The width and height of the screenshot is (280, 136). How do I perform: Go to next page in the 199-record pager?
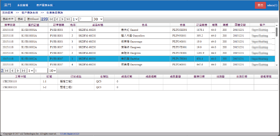(x=62, y=19)
